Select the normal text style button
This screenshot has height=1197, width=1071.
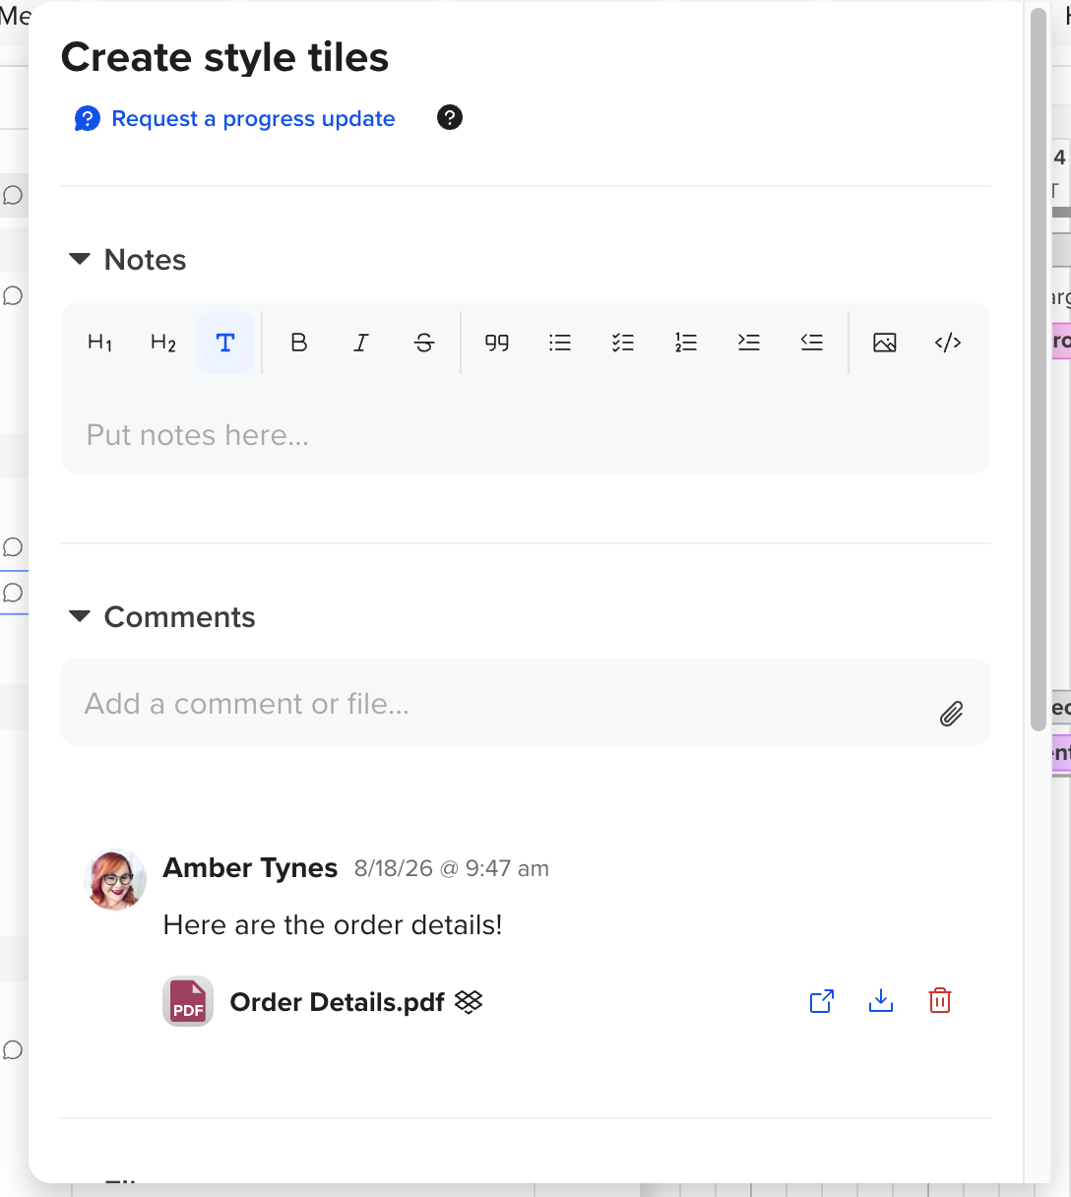225,343
